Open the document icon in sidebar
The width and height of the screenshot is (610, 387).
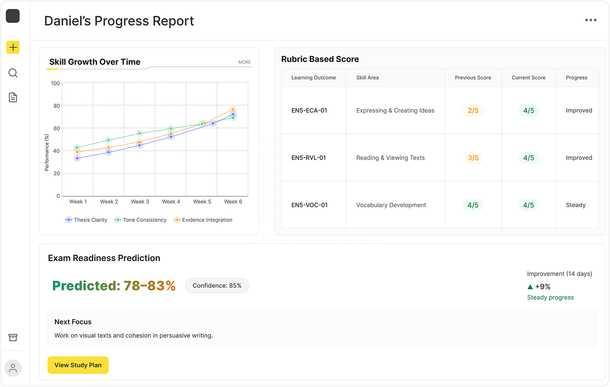(x=13, y=97)
